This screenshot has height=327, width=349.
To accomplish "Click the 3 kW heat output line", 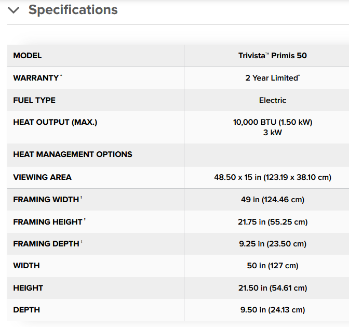I will (273, 133).
